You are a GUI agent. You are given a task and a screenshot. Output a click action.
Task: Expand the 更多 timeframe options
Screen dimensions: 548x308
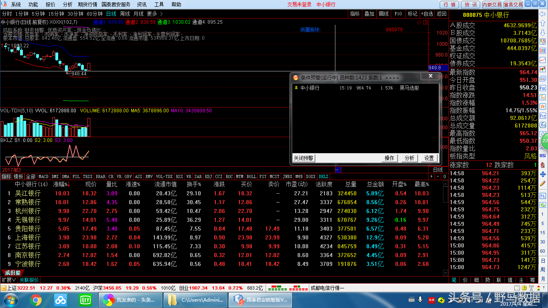155,14
